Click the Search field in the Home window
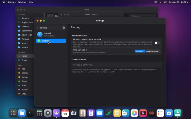 [x=143, y=16]
